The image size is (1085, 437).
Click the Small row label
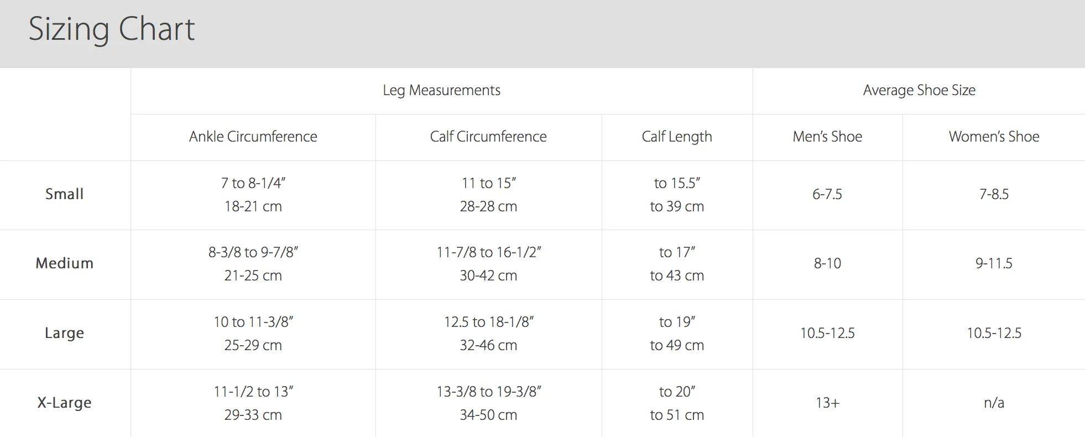64,194
